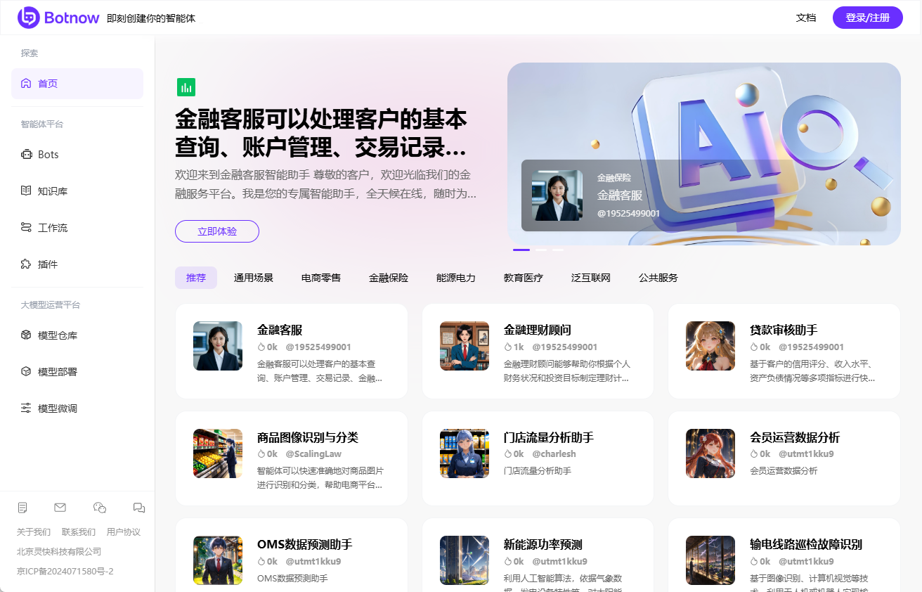Click the 北京灵快科技有限公司 footer text

[59, 552]
